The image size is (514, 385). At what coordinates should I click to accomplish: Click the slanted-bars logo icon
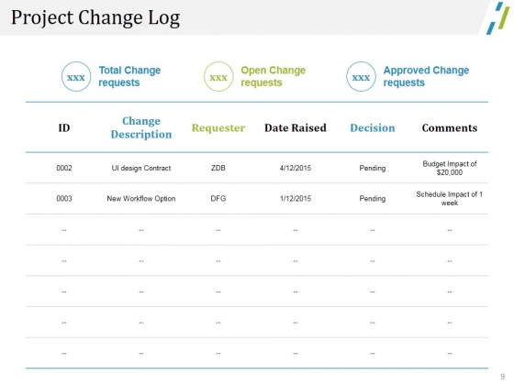coord(497,18)
